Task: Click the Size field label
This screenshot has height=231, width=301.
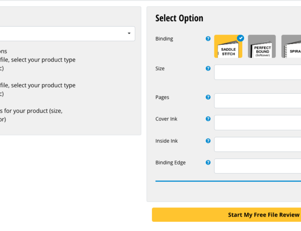Action: (x=160, y=68)
